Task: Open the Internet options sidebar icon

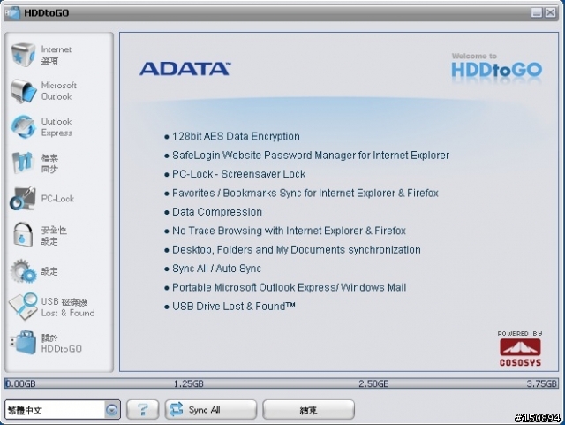Action: [24, 55]
